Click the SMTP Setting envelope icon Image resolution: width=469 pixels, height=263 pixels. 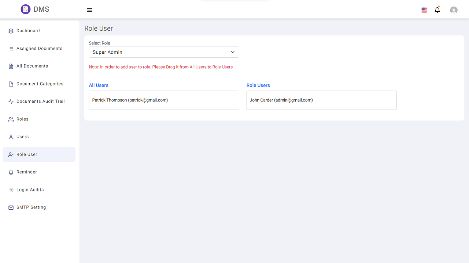click(x=11, y=207)
